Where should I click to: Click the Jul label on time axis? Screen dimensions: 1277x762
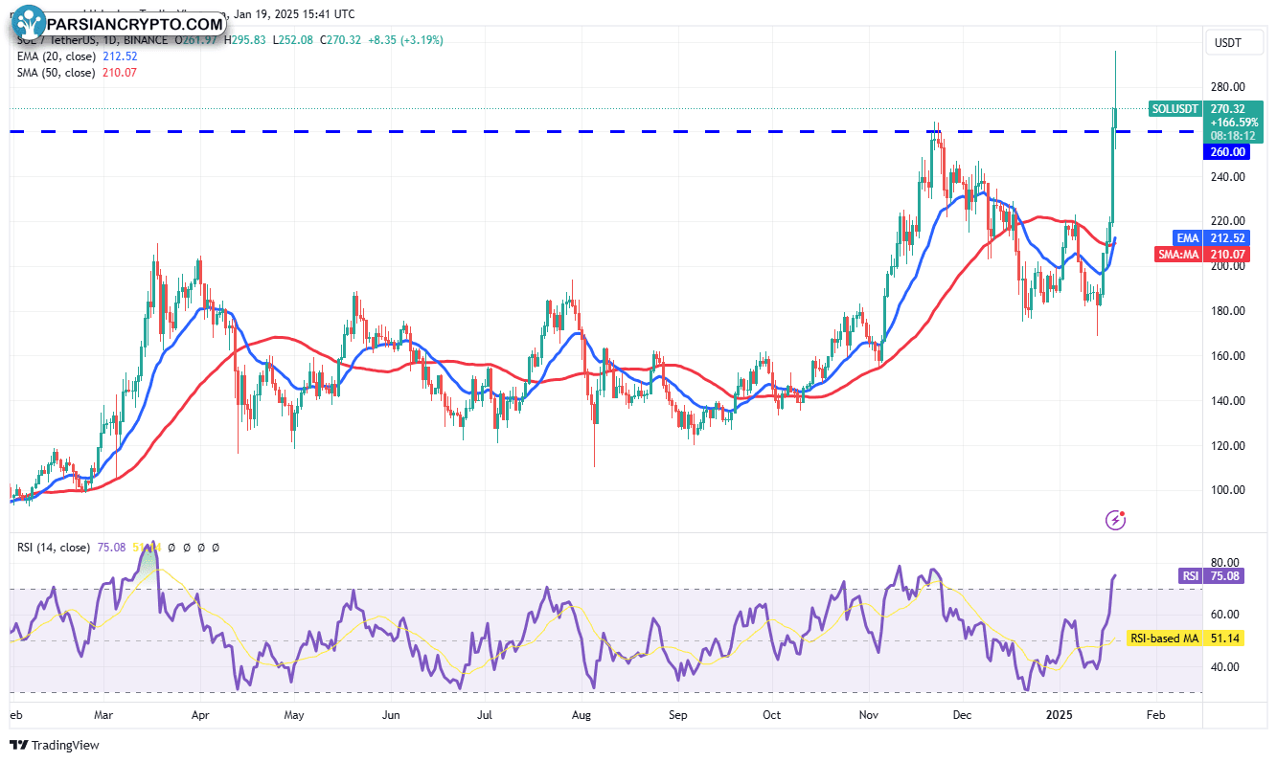pyautogui.click(x=485, y=714)
